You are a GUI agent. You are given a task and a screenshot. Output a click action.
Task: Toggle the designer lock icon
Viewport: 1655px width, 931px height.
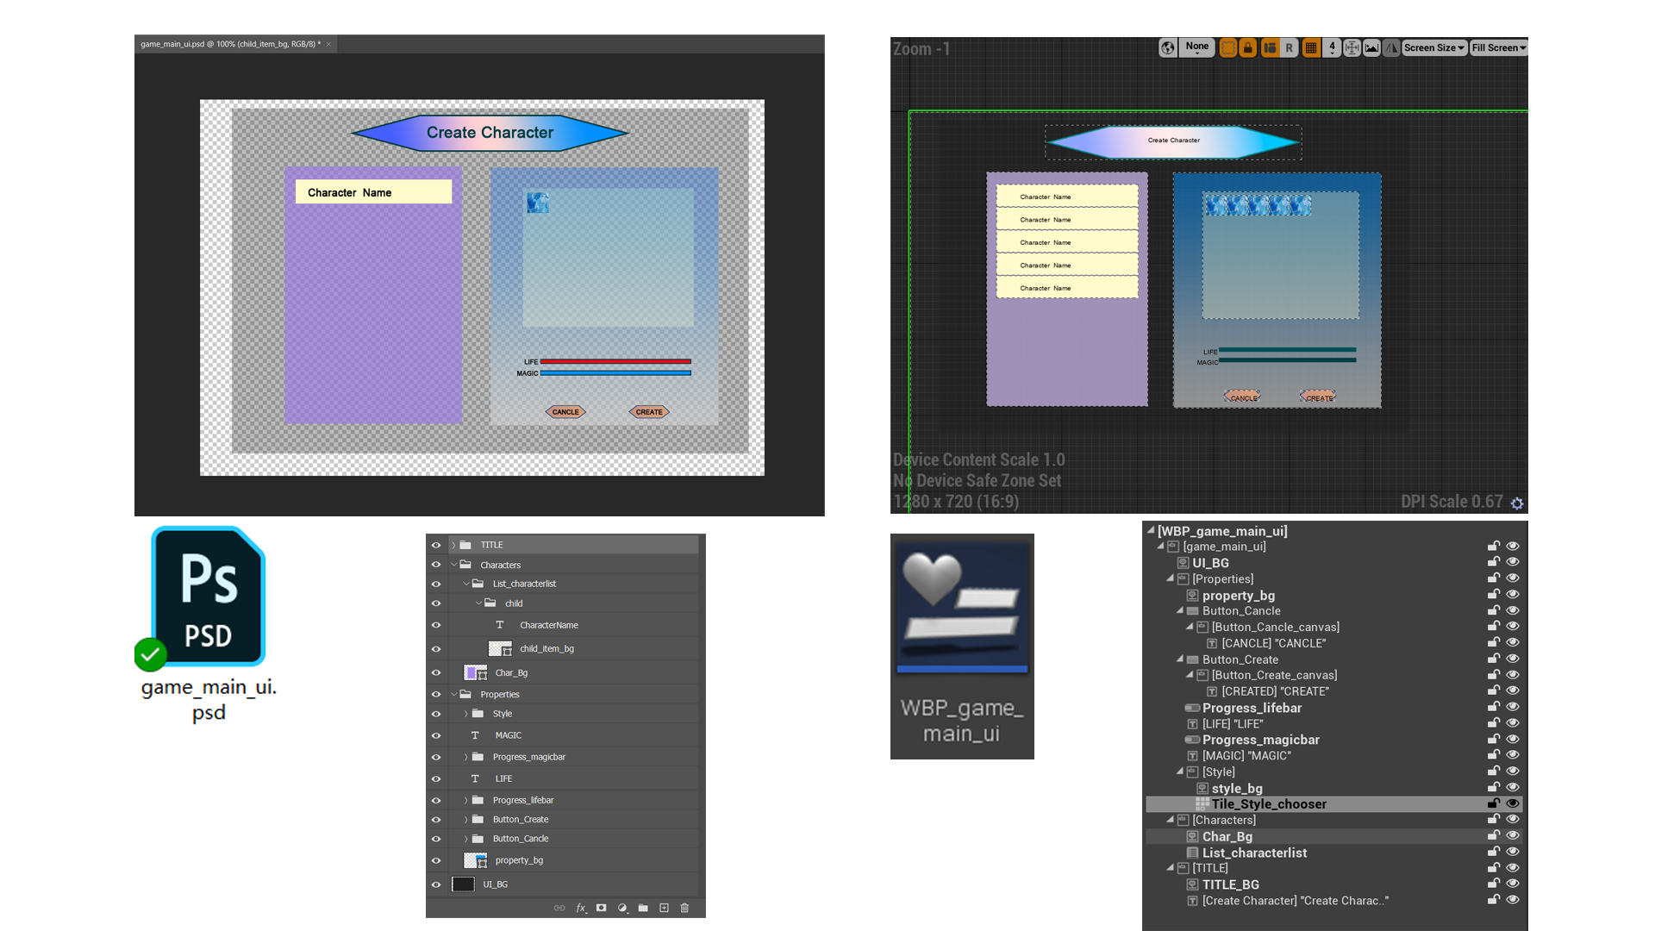coord(1247,48)
